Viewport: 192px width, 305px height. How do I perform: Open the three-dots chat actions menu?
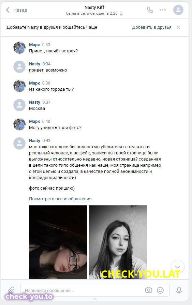click(163, 10)
